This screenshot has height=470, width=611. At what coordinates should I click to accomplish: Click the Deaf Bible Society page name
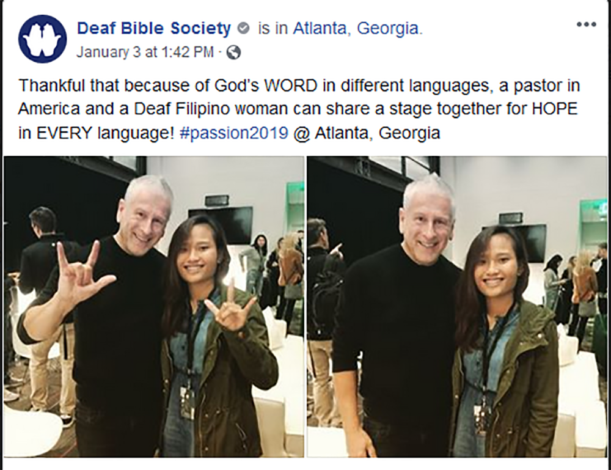pyautogui.click(x=154, y=29)
